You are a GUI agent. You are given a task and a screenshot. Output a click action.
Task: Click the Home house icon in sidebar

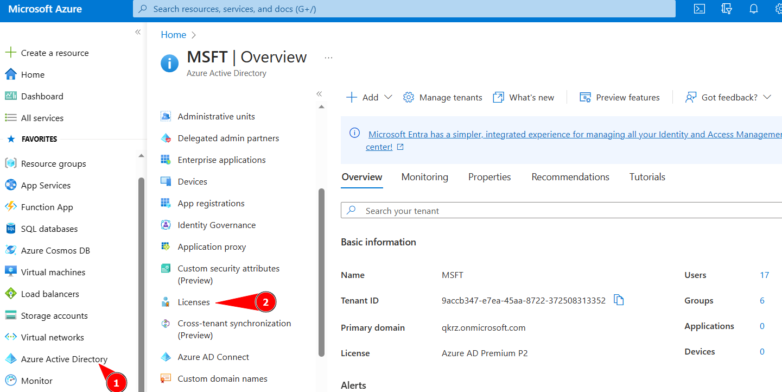tap(10, 74)
